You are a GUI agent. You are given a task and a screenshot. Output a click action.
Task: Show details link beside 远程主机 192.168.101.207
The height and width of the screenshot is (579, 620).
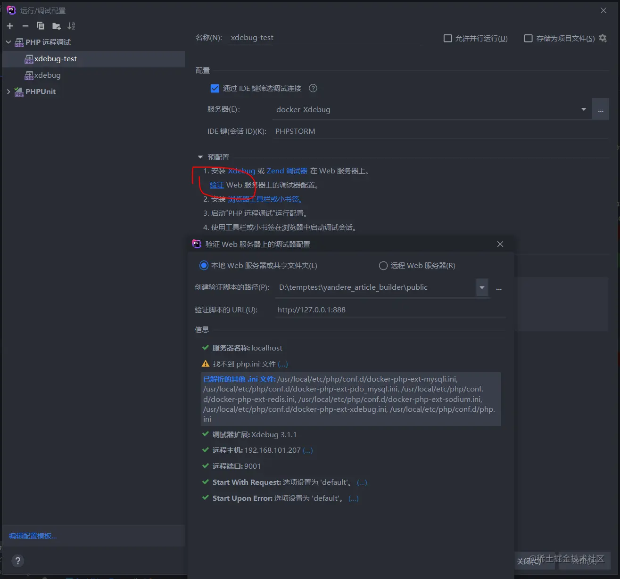[x=307, y=450]
